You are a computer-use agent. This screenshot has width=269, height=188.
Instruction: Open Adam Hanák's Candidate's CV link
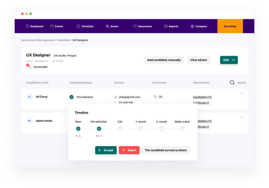click(x=204, y=121)
